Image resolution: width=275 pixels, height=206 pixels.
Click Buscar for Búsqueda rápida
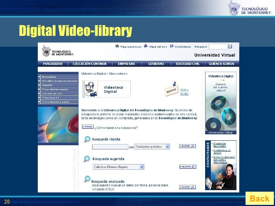click(x=187, y=146)
